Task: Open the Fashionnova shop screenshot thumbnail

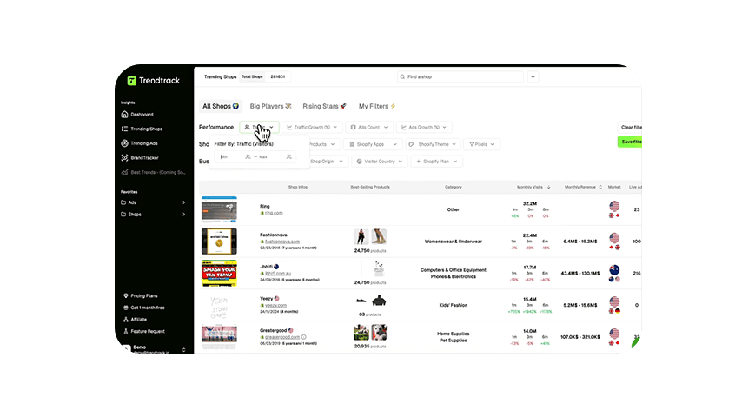Action: click(x=219, y=242)
